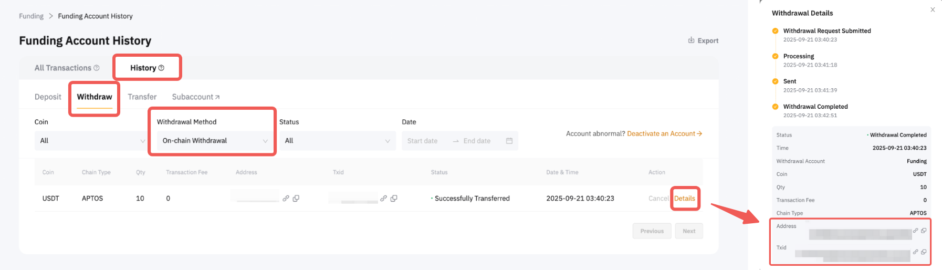This screenshot has height=270, width=942.
Task: Copy the Txid in Withdrawal Details panel
Action: coord(924,252)
